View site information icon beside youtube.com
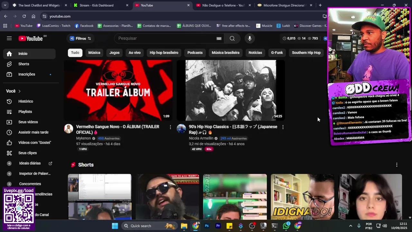The image size is (412, 232). (x=44, y=16)
